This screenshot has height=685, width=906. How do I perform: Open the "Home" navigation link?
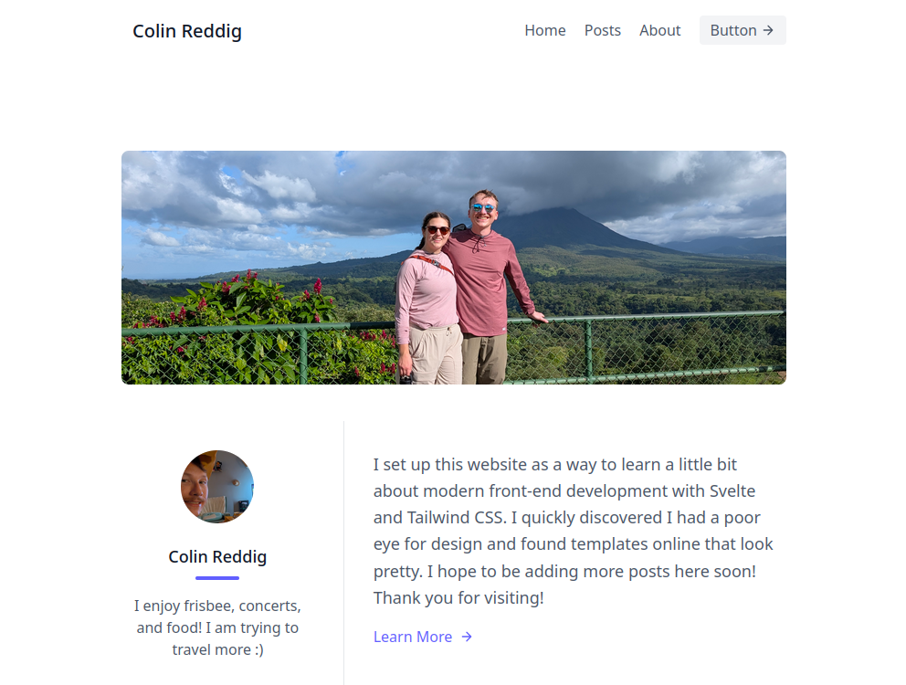[545, 30]
